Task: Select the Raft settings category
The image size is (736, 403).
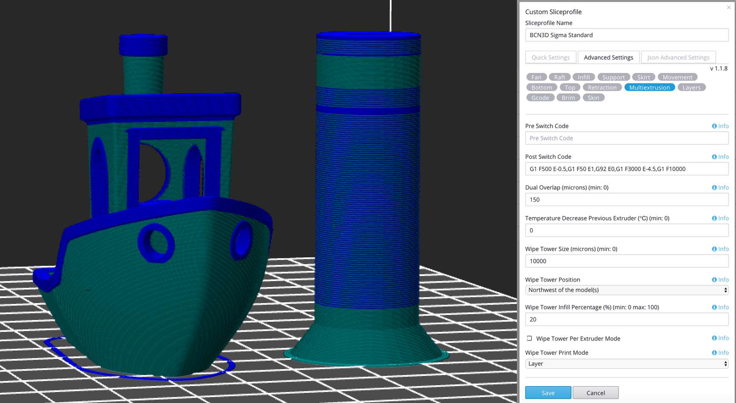Action: pos(559,77)
